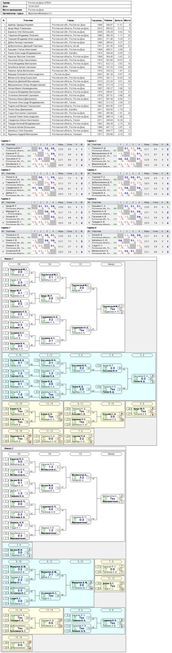Select the 1/2 round header in Финал-2 bracket
The width and height of the screenshot is (172, 653).
click(x=80, y=453)
